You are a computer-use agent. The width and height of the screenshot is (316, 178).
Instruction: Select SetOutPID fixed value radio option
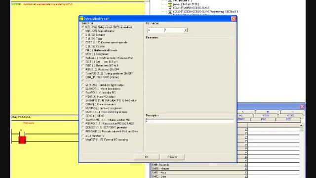[x=83, y=100]
